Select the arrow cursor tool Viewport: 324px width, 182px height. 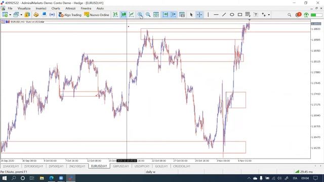tap(191, 15)
